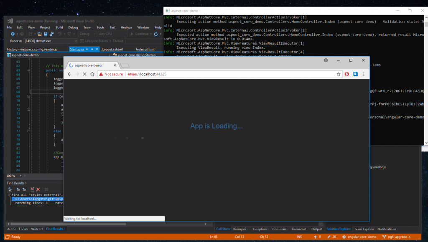Click the Not secure warning label
Image resolution: width=428 pixels, height=242 pixels.
click(x=111, y=74)
